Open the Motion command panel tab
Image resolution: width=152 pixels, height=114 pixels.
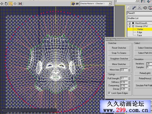145,8
